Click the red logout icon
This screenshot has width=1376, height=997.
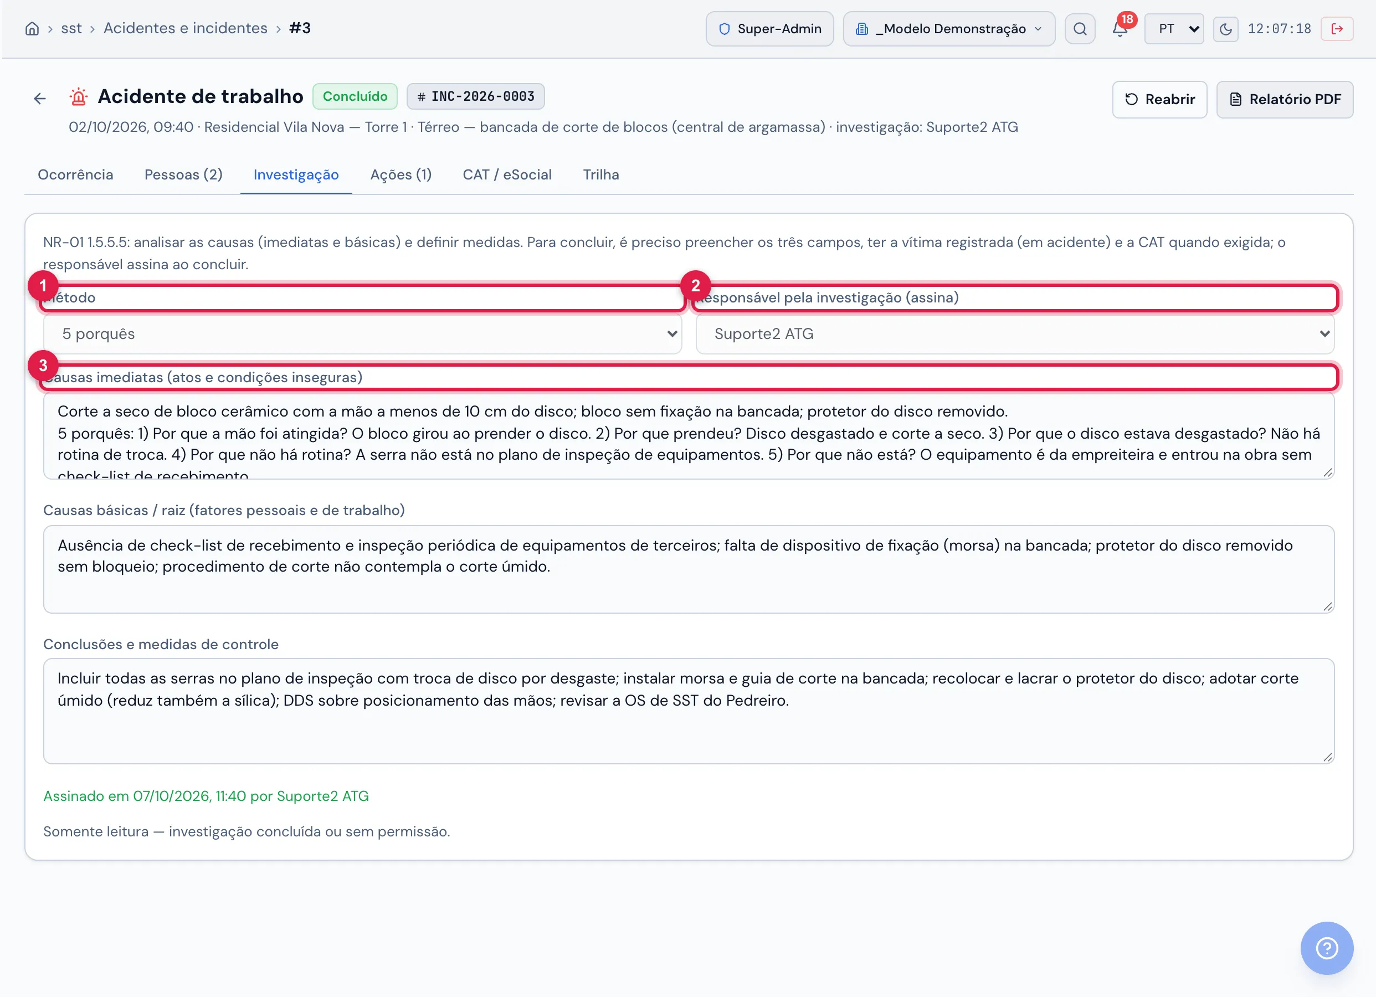coord(1337,28)
